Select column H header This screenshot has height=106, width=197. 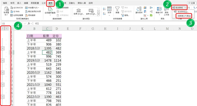point(105,29)
